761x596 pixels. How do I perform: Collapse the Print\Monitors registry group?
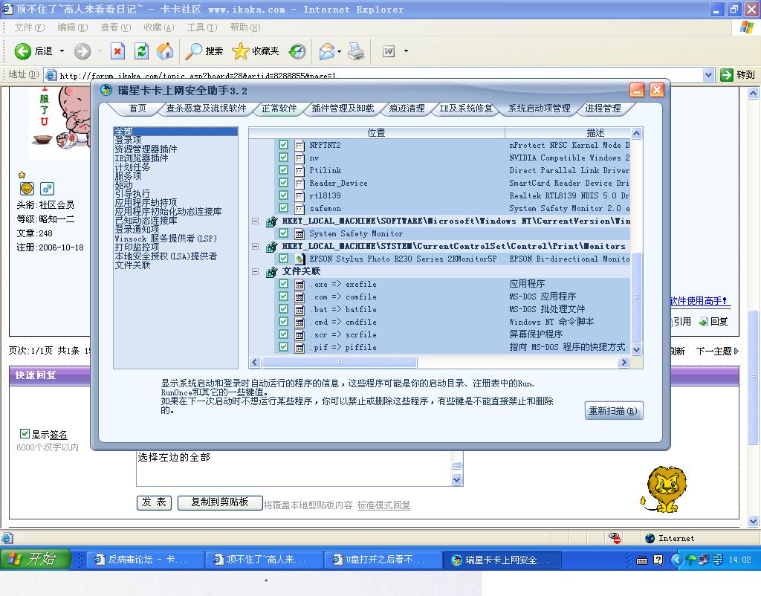tap(256, 246)
